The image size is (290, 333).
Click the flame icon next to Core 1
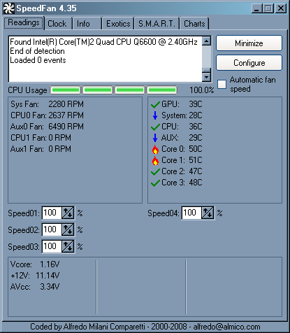click(x=155, y=160)
